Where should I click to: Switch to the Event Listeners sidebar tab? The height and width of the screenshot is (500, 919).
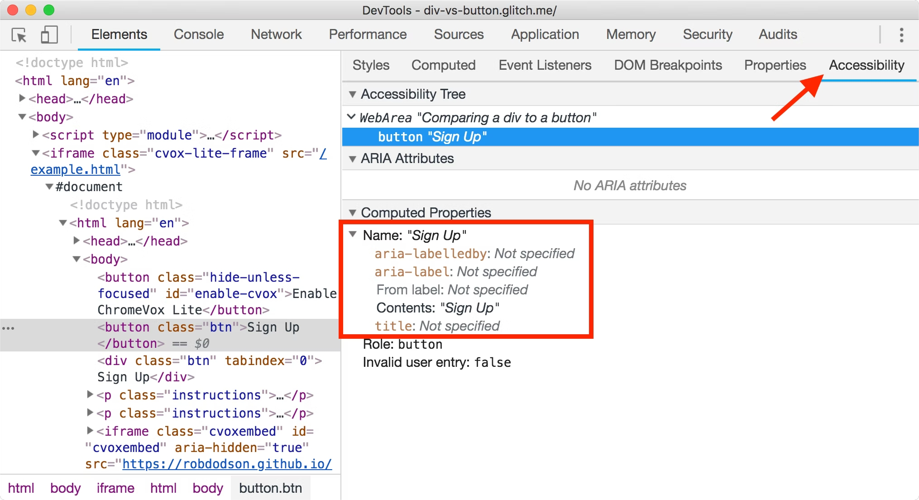pyautogui.click(x=545, y=65)
